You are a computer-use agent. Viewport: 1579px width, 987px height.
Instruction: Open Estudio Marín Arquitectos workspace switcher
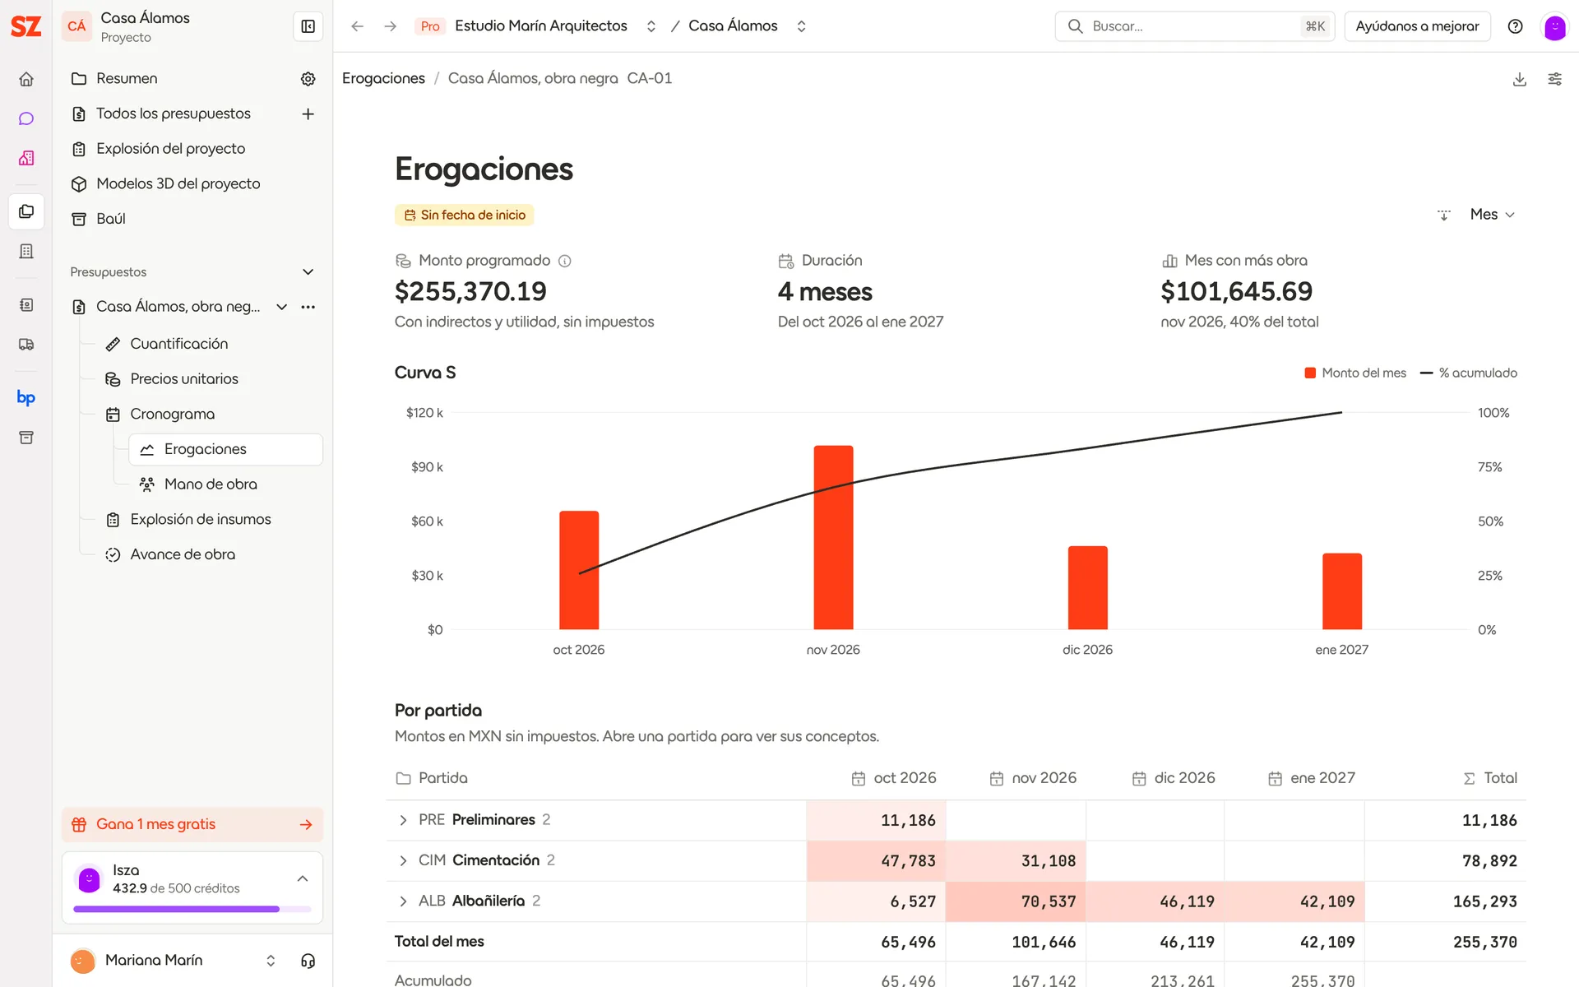(651, 26)
